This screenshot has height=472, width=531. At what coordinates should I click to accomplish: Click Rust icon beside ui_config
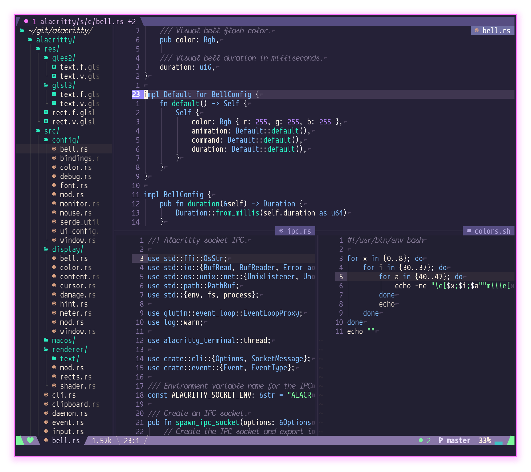(x=54, y=231)
